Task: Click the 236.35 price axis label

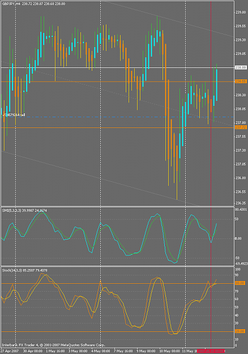Action: tap(241, 203)
